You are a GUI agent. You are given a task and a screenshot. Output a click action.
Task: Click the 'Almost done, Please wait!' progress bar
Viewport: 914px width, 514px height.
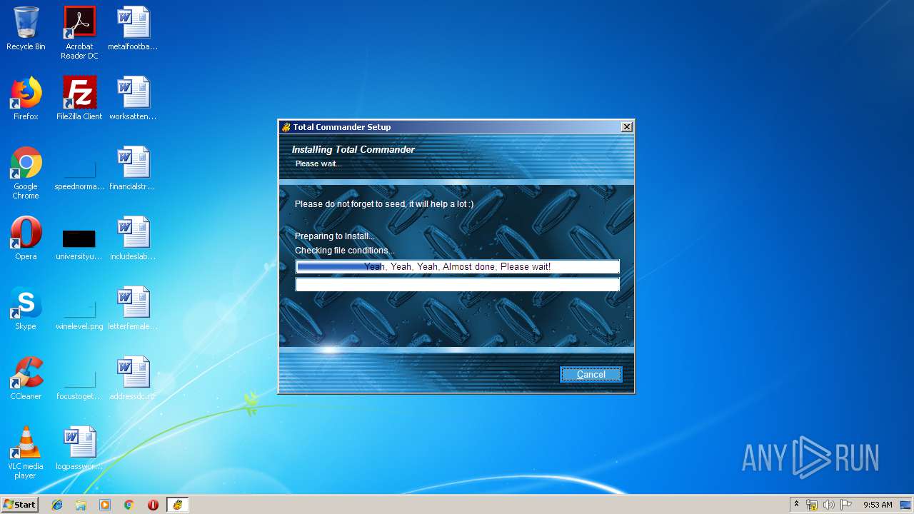(x=457, y=266)
